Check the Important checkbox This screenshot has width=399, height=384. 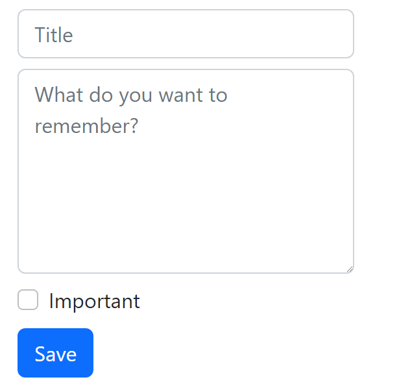[x=28, y=300]
